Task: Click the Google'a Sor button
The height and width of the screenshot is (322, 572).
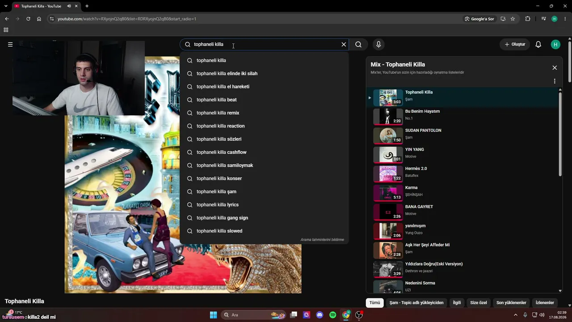Action: click(x=479, y=19)
